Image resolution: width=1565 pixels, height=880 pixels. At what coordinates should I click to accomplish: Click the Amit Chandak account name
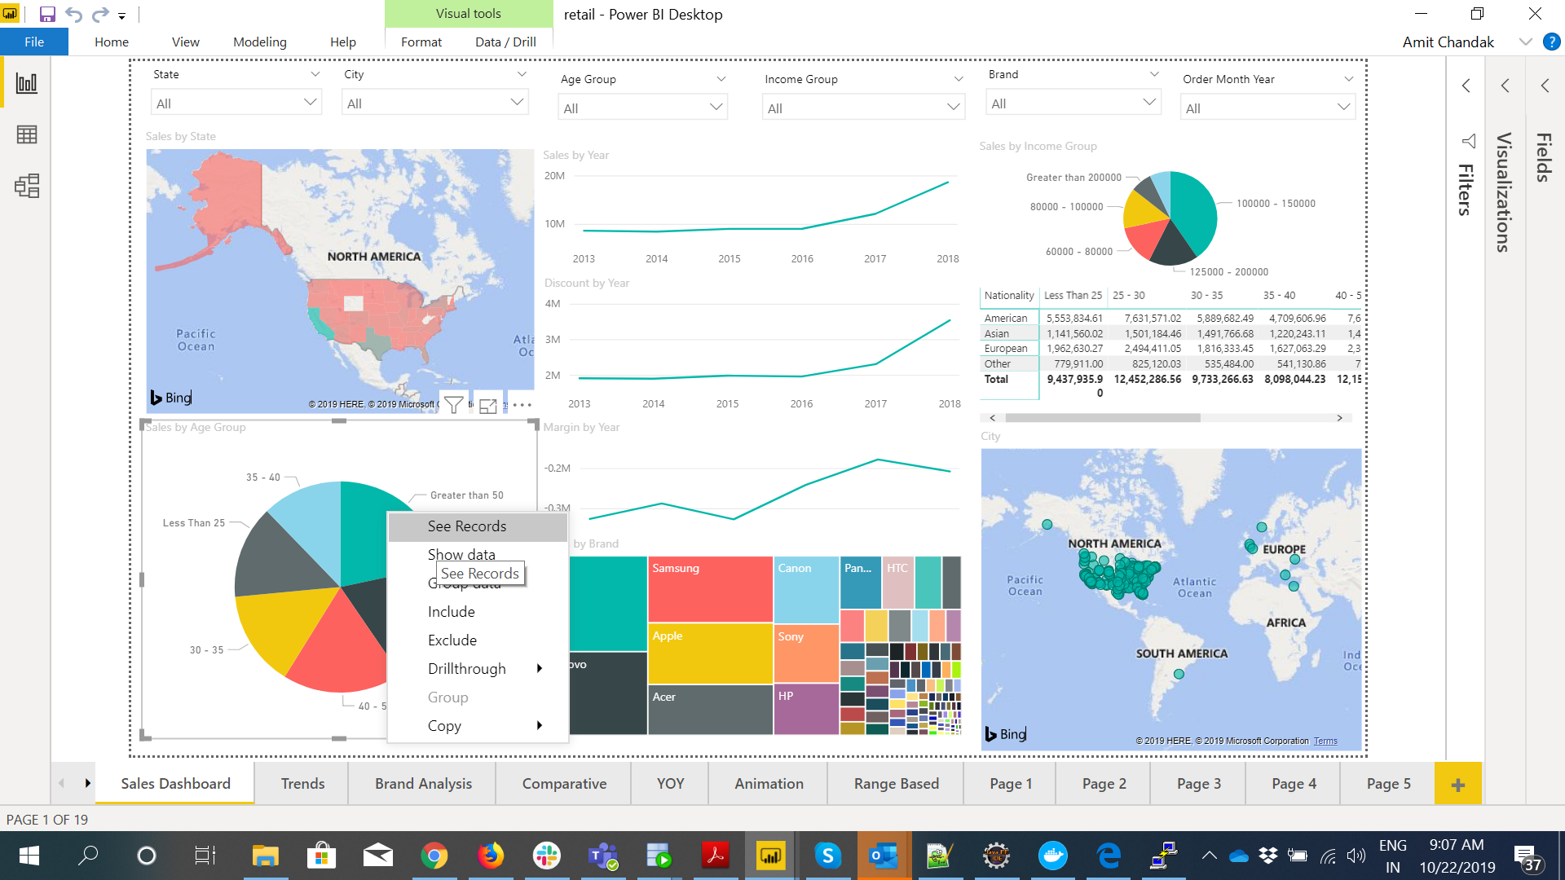coord(1448,42)
